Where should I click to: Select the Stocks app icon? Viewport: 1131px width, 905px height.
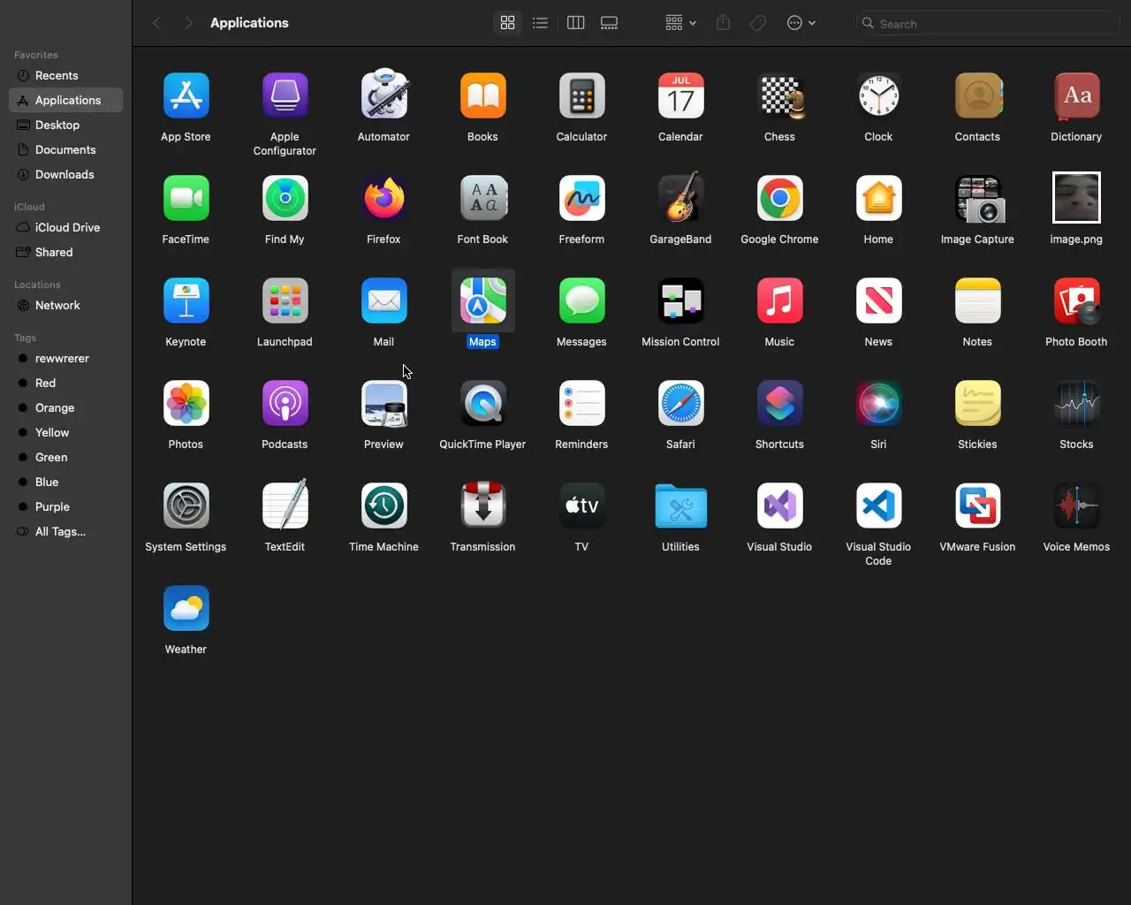point(1076,403)
